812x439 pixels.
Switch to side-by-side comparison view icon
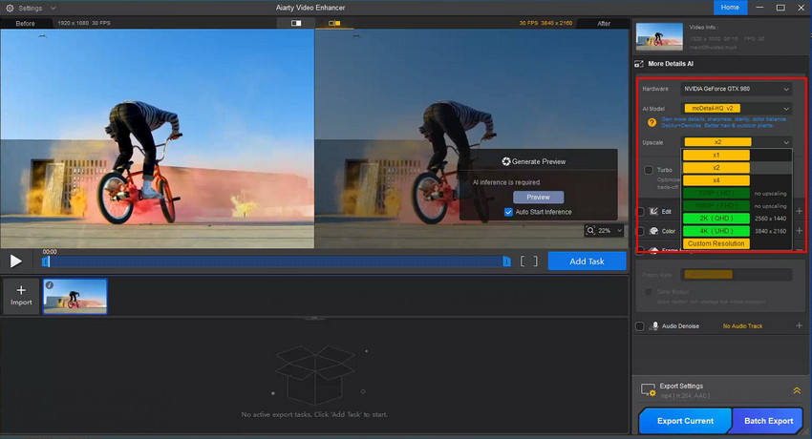(x=334, y=23)
